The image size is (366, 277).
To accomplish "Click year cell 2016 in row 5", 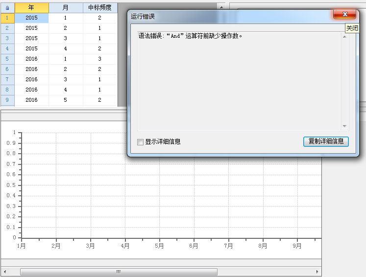I will (x=31, y=59).
